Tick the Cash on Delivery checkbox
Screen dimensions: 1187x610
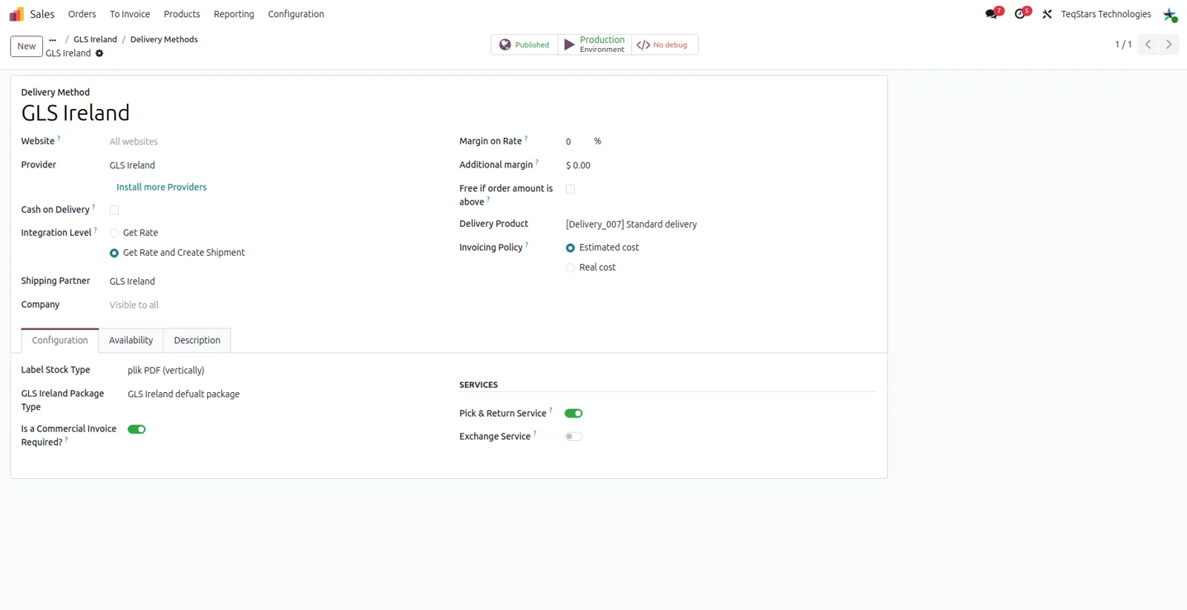click(x=114, y=210)
